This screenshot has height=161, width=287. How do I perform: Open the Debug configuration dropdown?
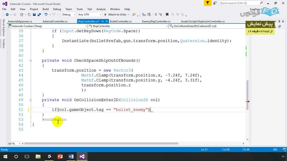click(x=69, y=14)
